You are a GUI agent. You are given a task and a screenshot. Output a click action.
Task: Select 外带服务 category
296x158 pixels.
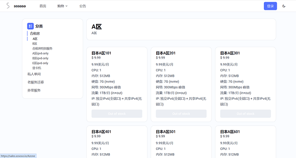34,90
